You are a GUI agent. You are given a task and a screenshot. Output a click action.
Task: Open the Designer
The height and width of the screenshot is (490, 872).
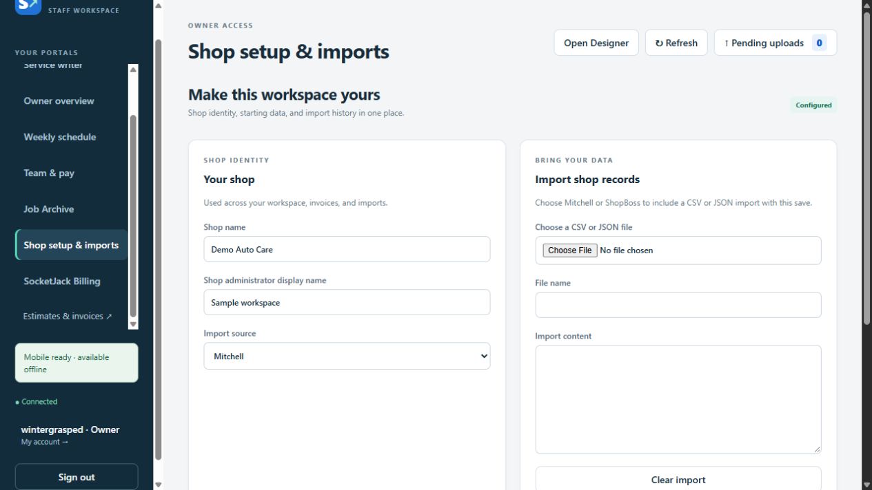[596, 43]
